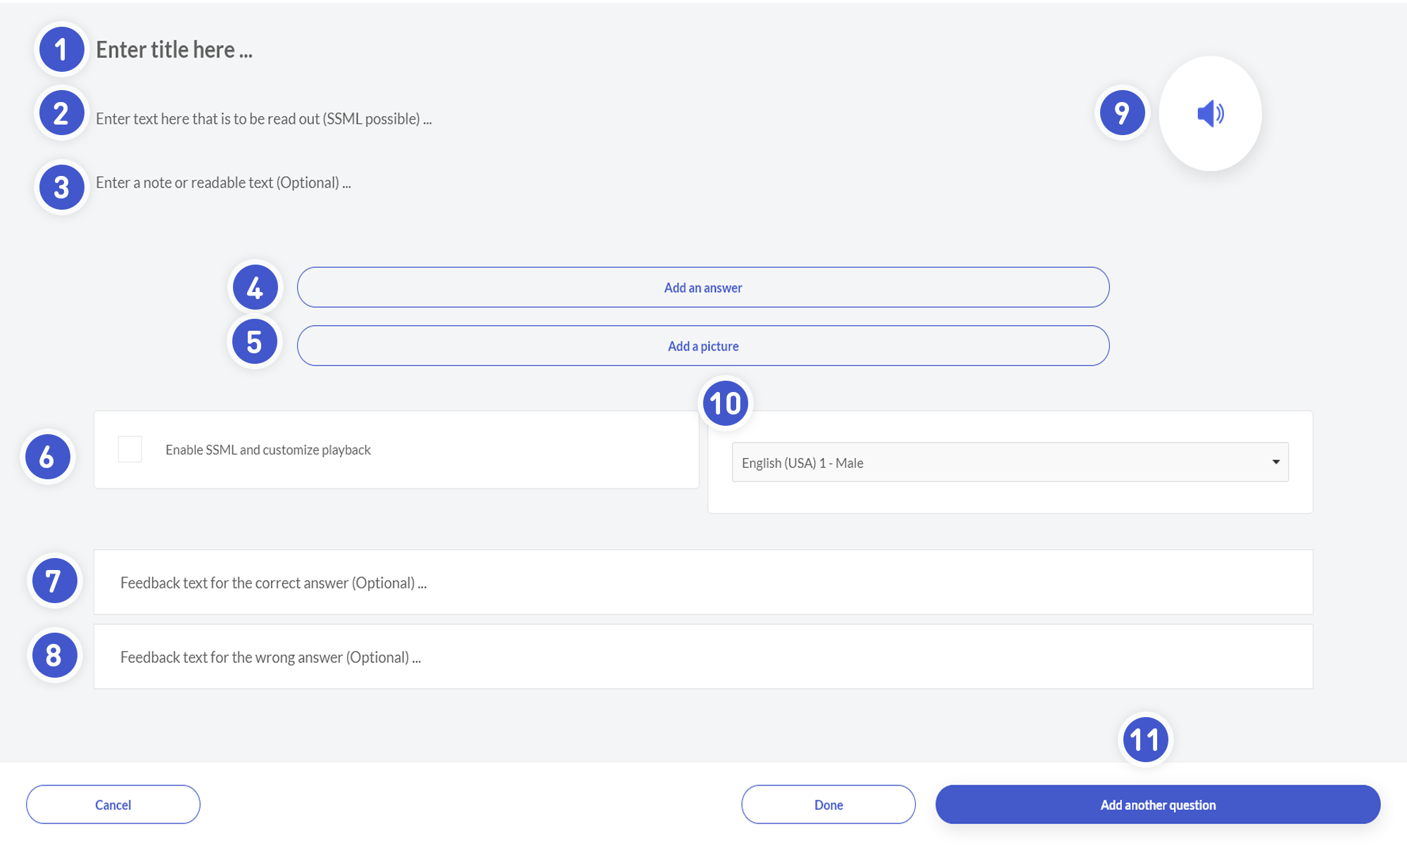Click the numbered badge 11 icon
Screen dimensions: 1407x848
pos(1144,739)
